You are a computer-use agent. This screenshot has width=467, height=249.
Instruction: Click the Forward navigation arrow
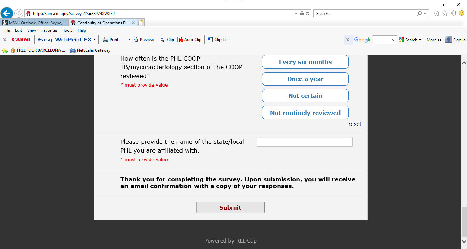[x=19, y=14]
